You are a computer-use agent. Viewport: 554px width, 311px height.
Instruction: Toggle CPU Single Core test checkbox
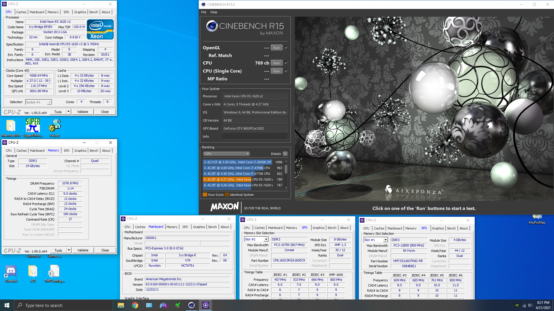click(286, 71)
